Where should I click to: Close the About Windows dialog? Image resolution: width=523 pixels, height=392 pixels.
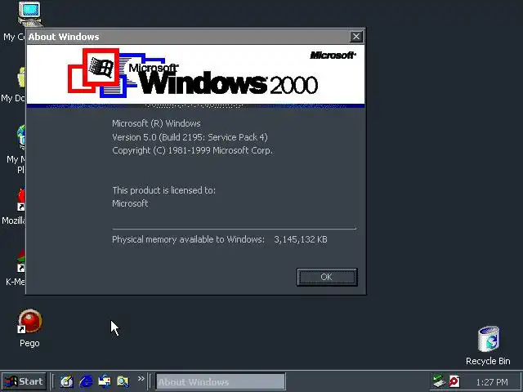tap(356, 36)
